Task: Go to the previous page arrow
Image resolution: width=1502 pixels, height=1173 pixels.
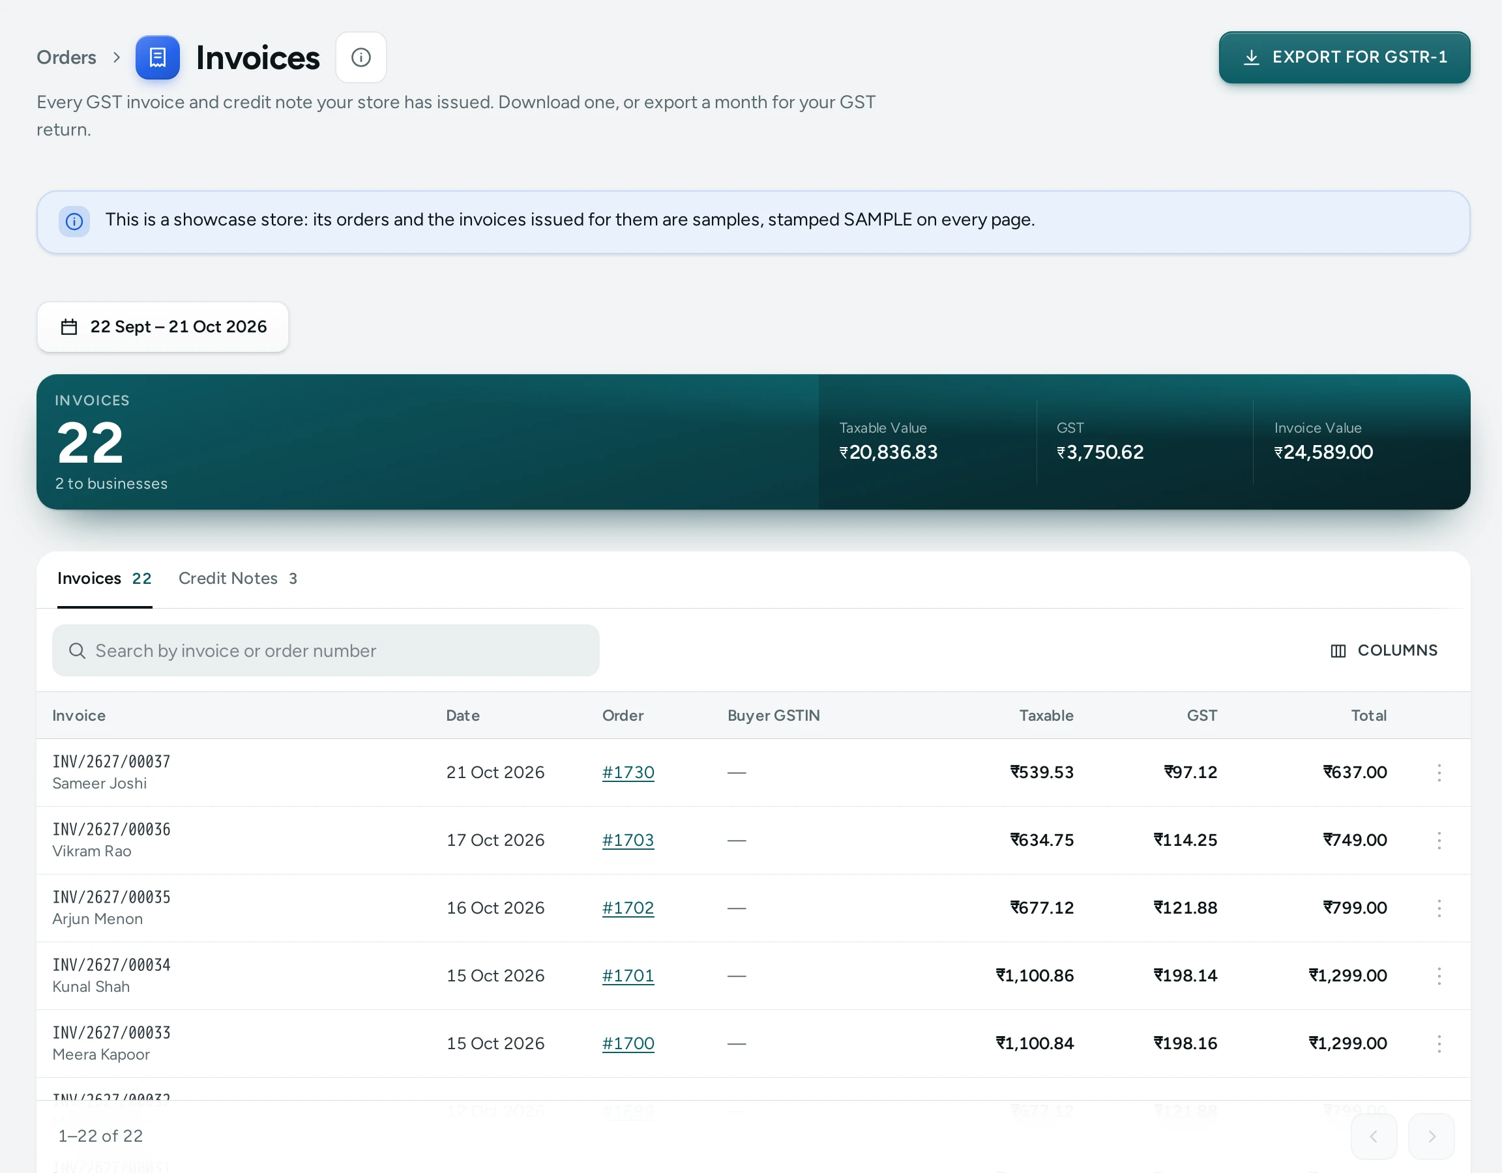Action: [x=1374, y=1137]
